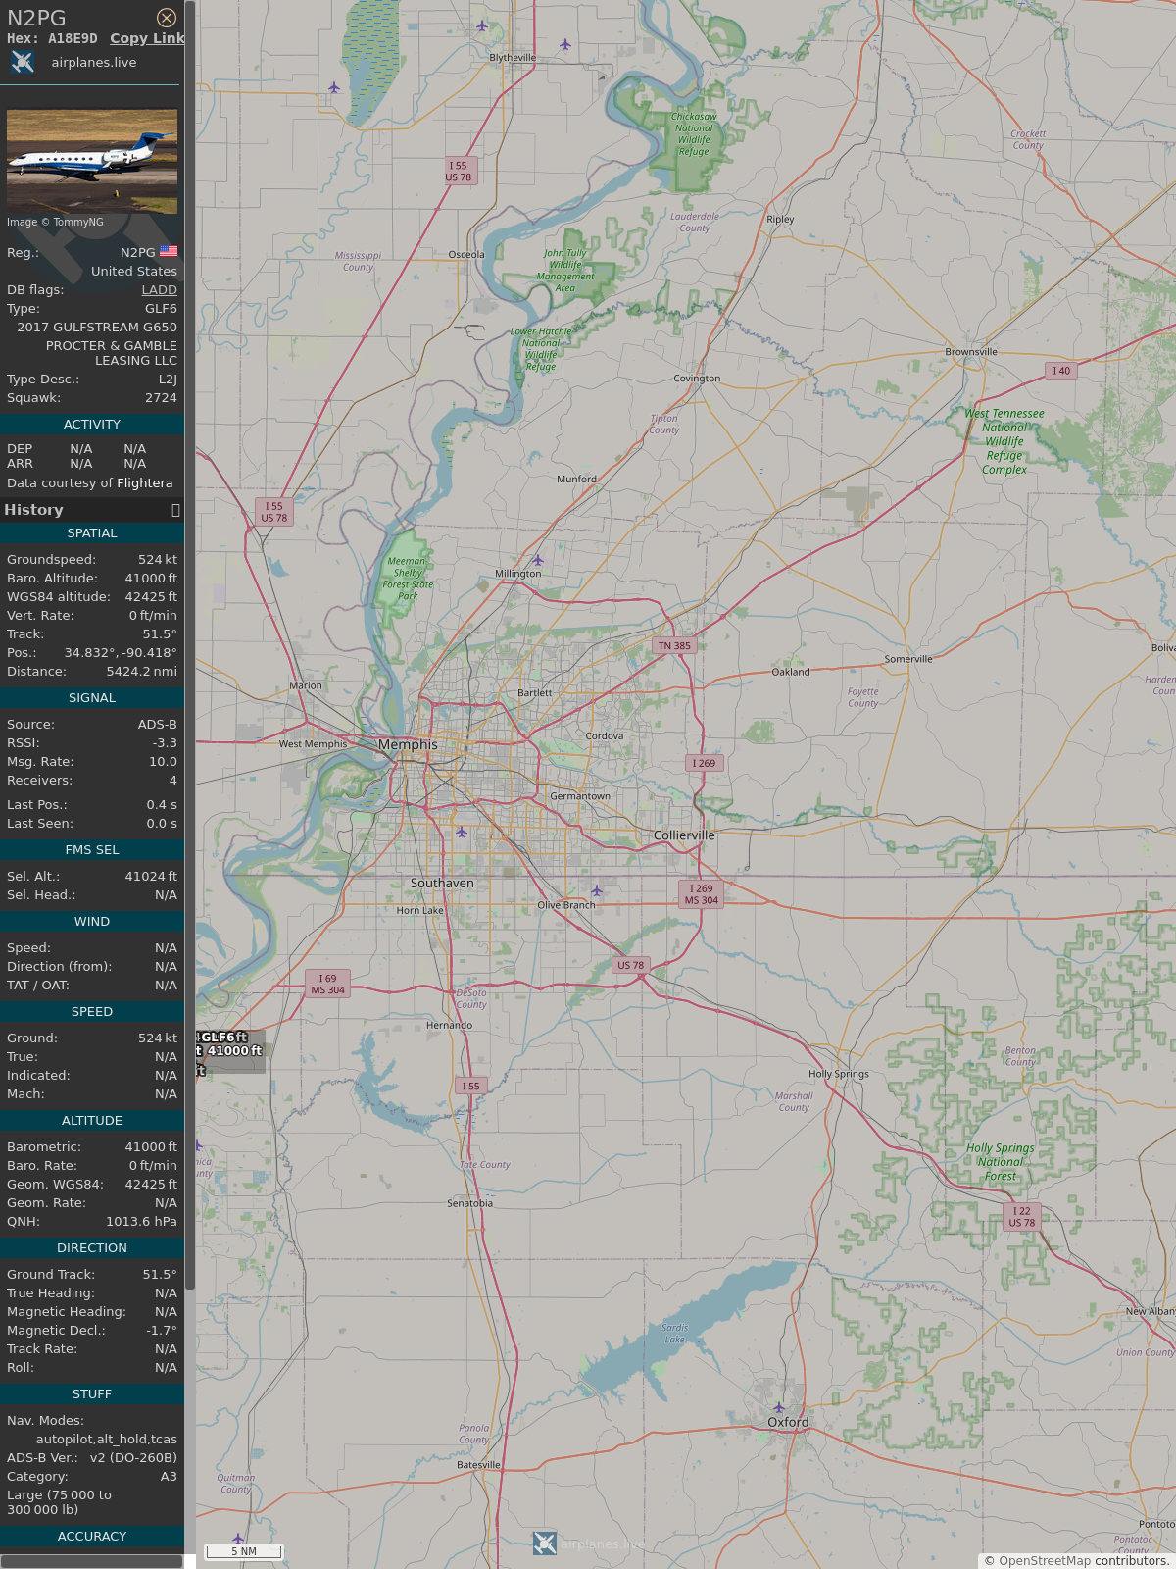The image size is (1176, 1569).
Task: Click the Nav. Modes 'autopilot,alt_hold,tcas' text
Action: click(x=107, y=1440)
